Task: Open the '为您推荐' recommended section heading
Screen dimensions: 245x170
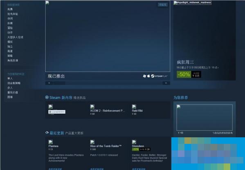Action: point(181,98)
